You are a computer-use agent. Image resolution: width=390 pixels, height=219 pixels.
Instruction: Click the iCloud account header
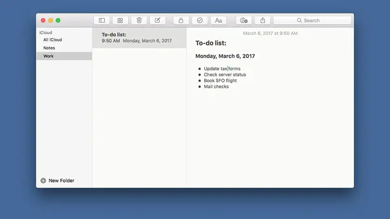click(x=45, y=33)
